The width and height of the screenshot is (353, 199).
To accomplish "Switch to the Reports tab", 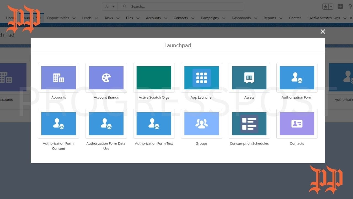I will tap(270, 18).
